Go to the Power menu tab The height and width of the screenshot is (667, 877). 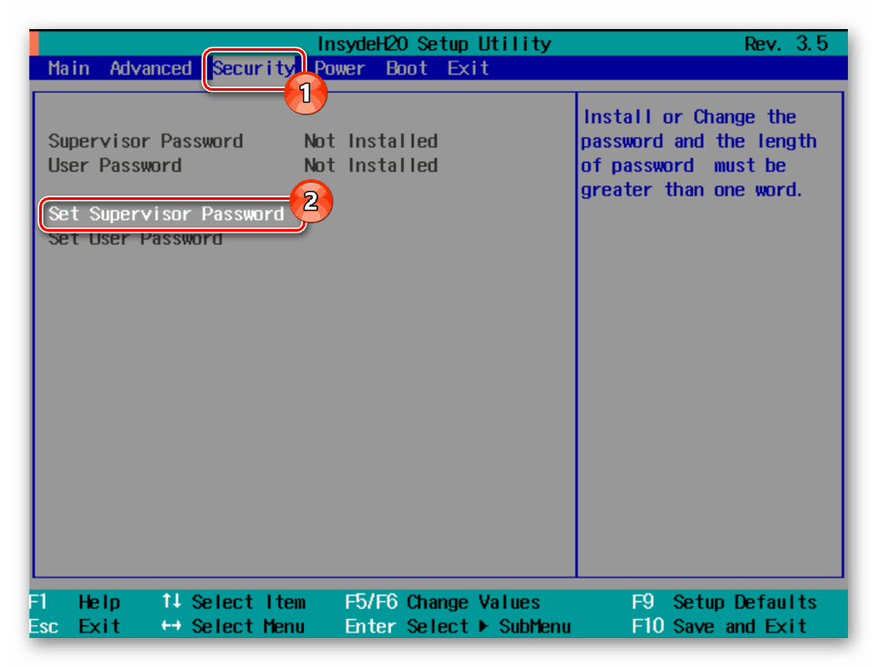coord(339,68)
